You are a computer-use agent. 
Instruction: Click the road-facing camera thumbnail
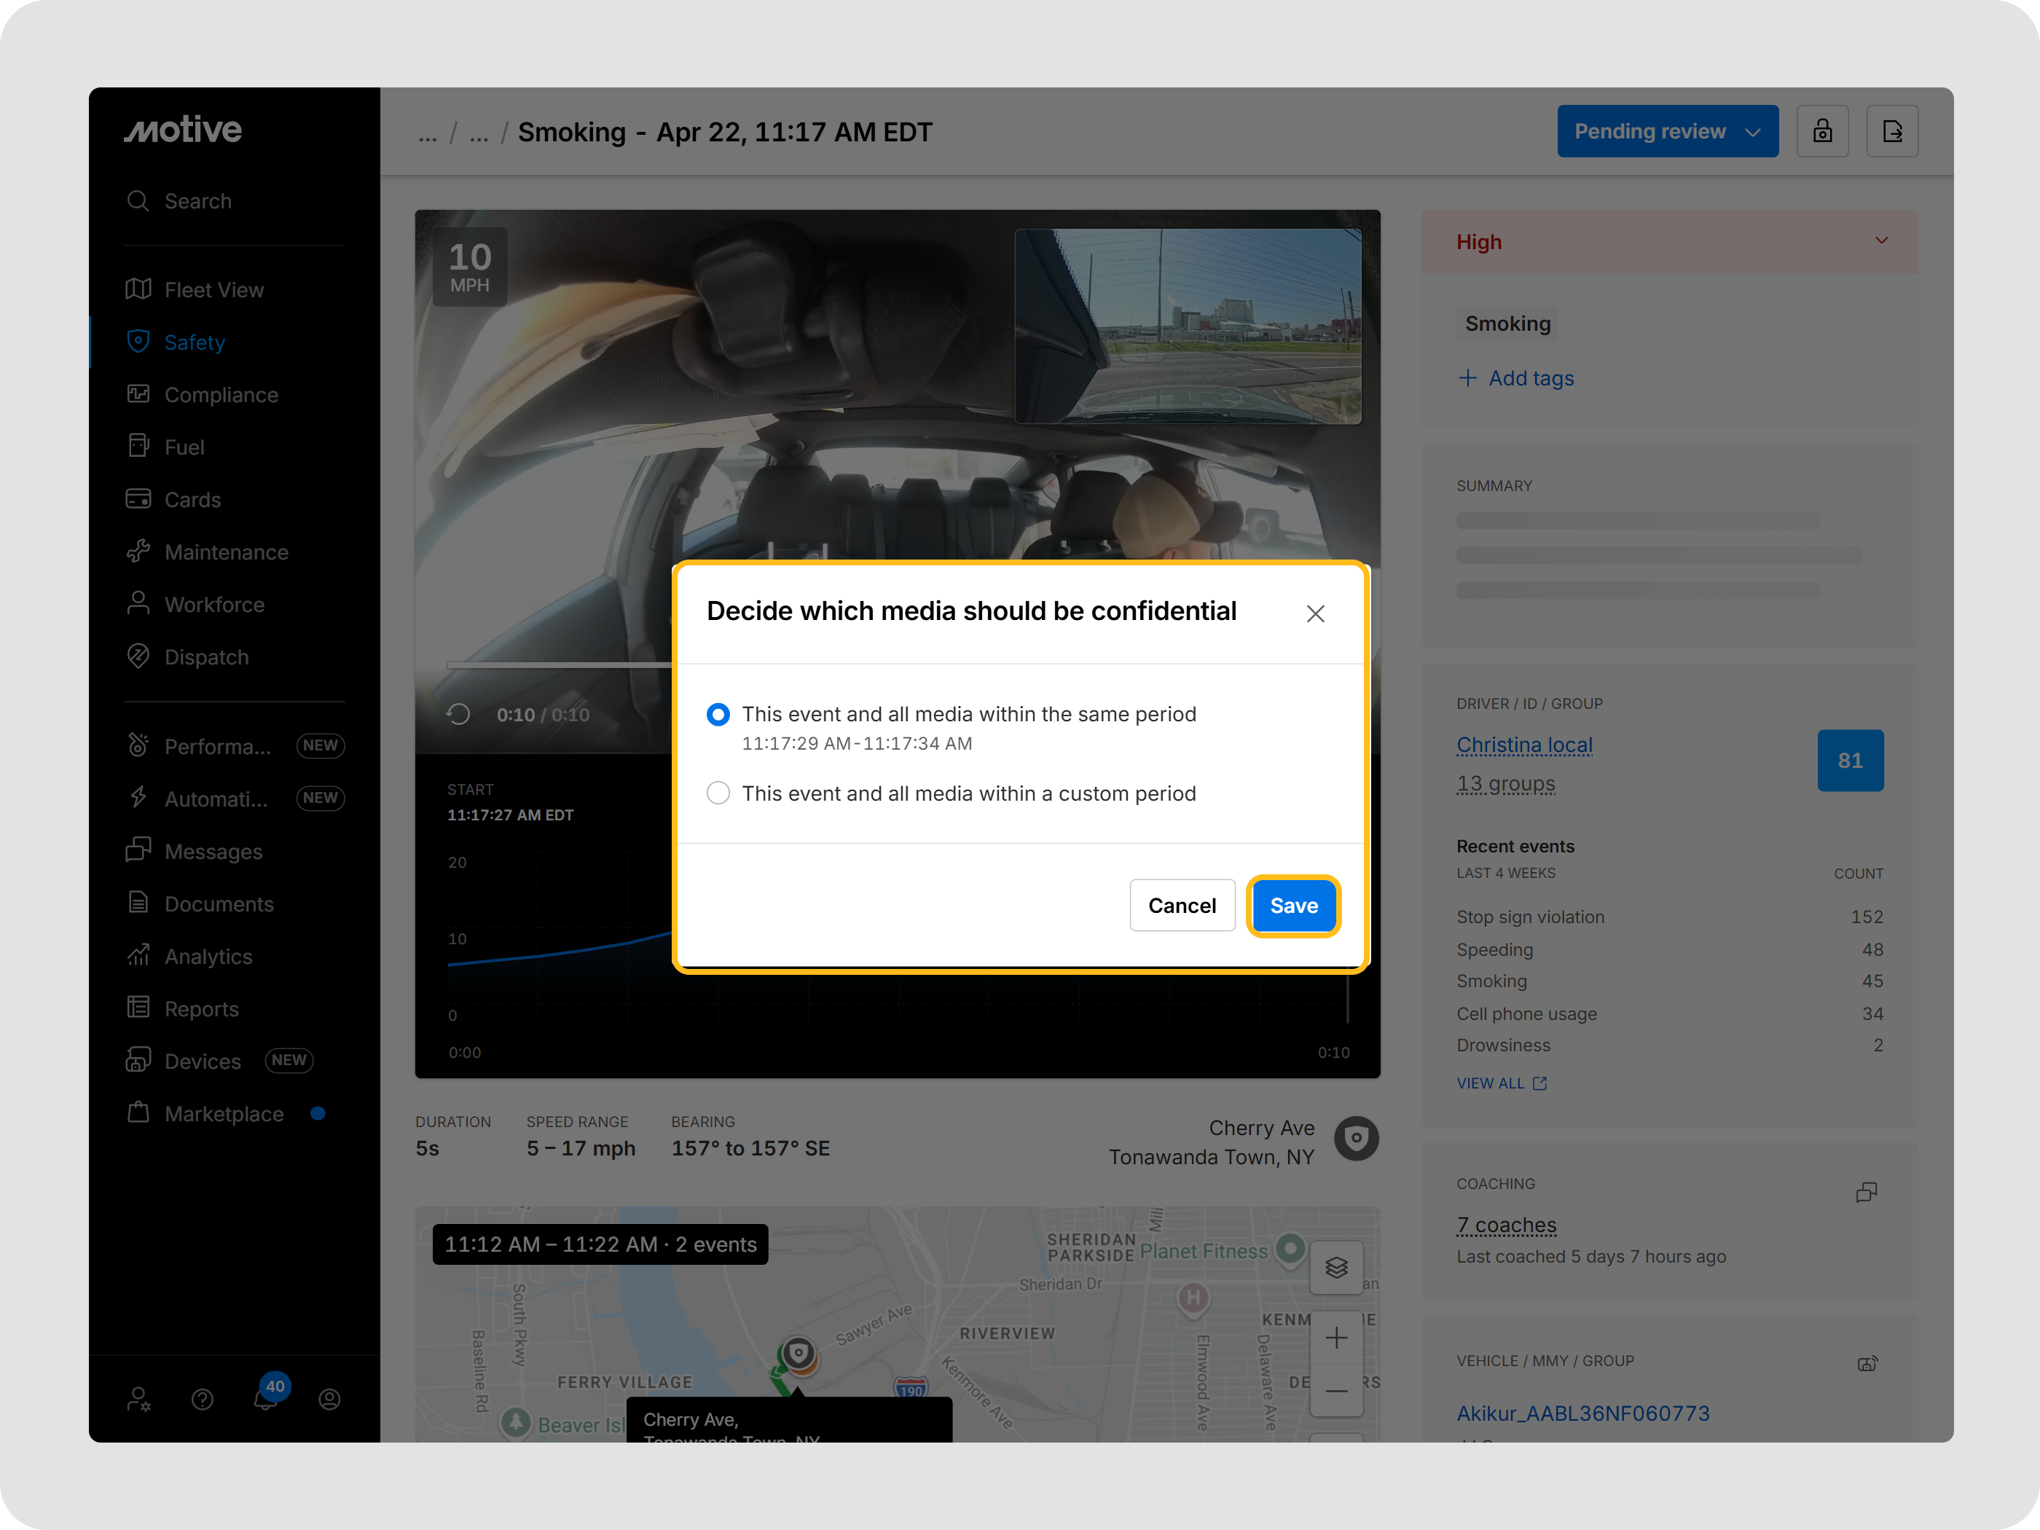tap(1187, 326)
